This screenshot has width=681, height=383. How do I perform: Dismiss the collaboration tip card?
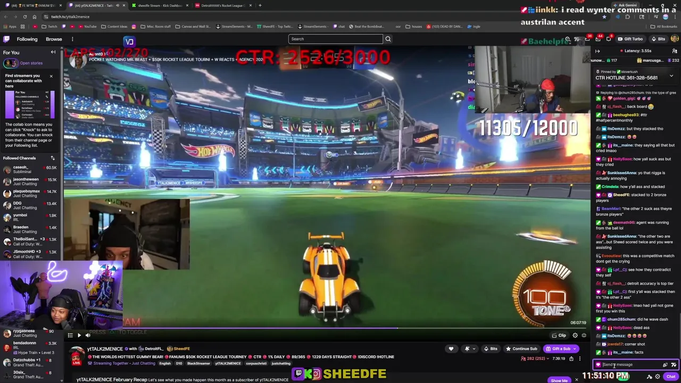point(51,76)
